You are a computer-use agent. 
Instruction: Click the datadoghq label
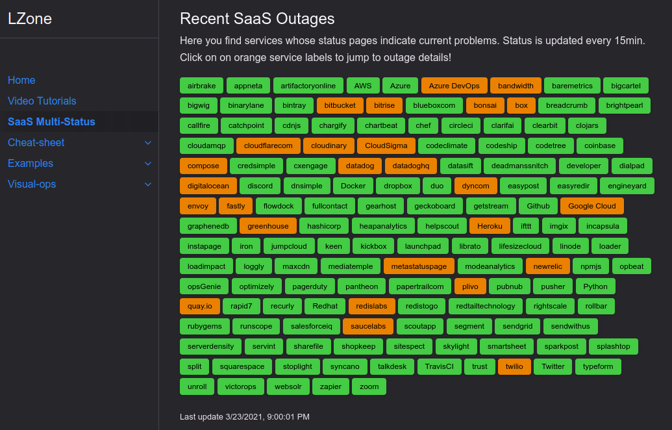(x=411, y=166)
